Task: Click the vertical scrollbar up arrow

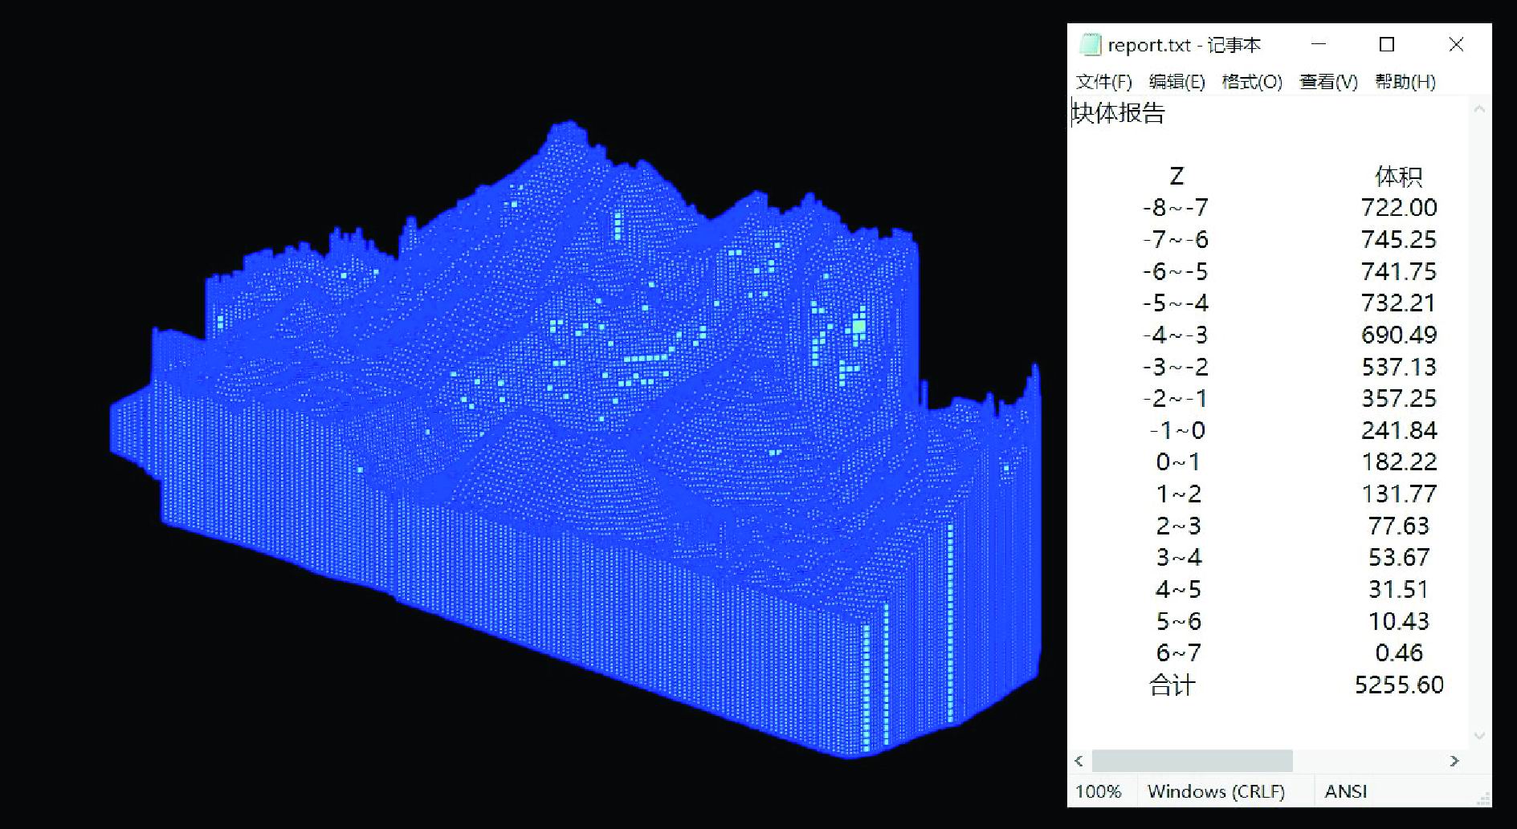Action: pos(1479,109)
